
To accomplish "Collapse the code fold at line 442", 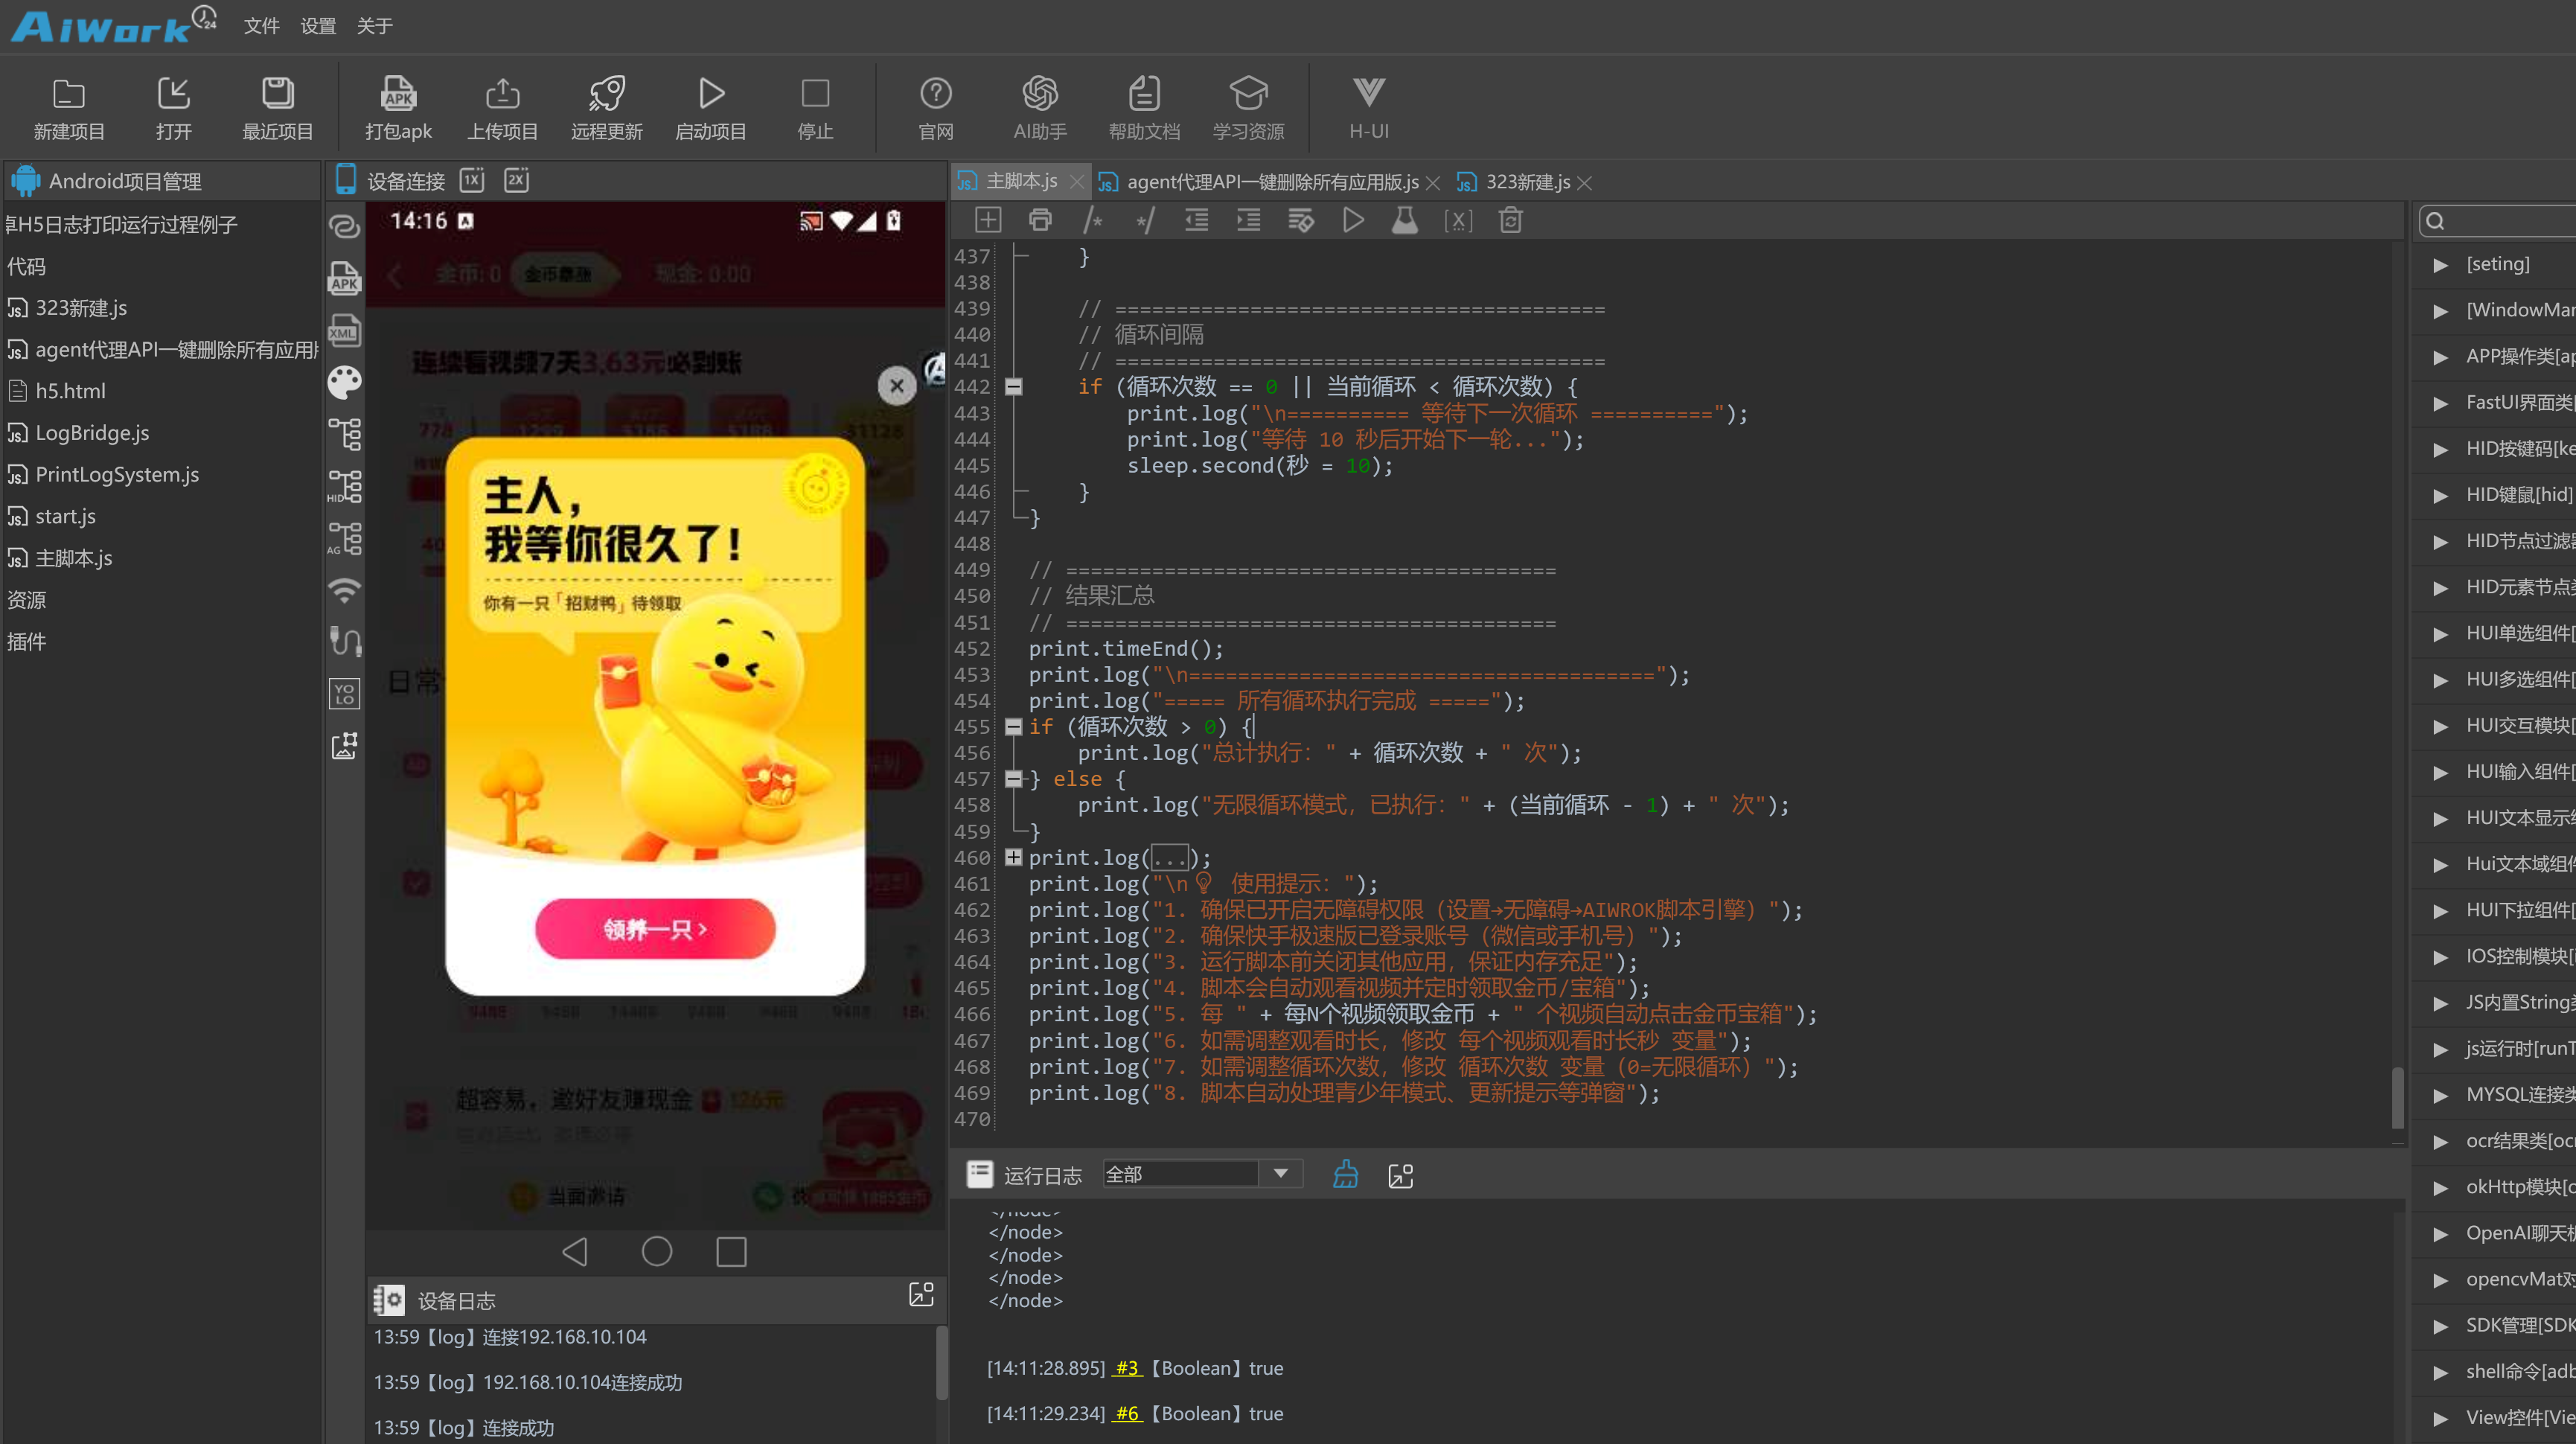I will click(x=1013, y=387).
